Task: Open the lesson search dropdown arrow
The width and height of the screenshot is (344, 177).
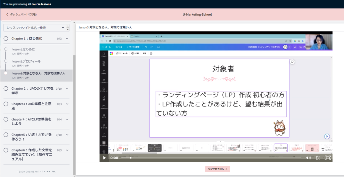Action: (x=63, y=27)
